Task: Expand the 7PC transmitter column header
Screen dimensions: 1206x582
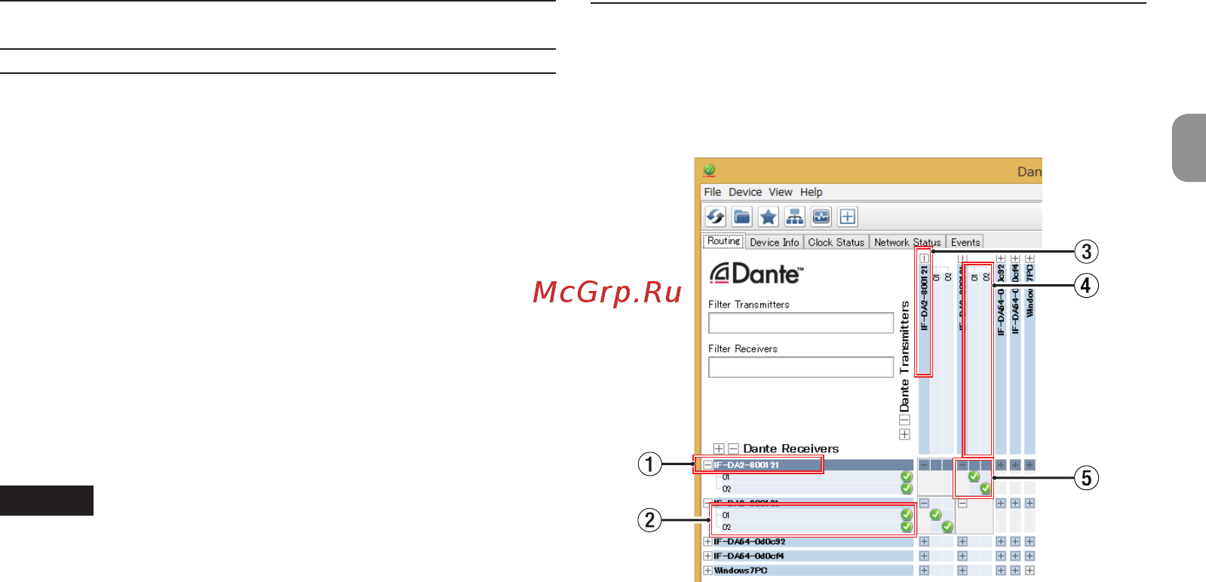Action: [x=1030, y=259]
